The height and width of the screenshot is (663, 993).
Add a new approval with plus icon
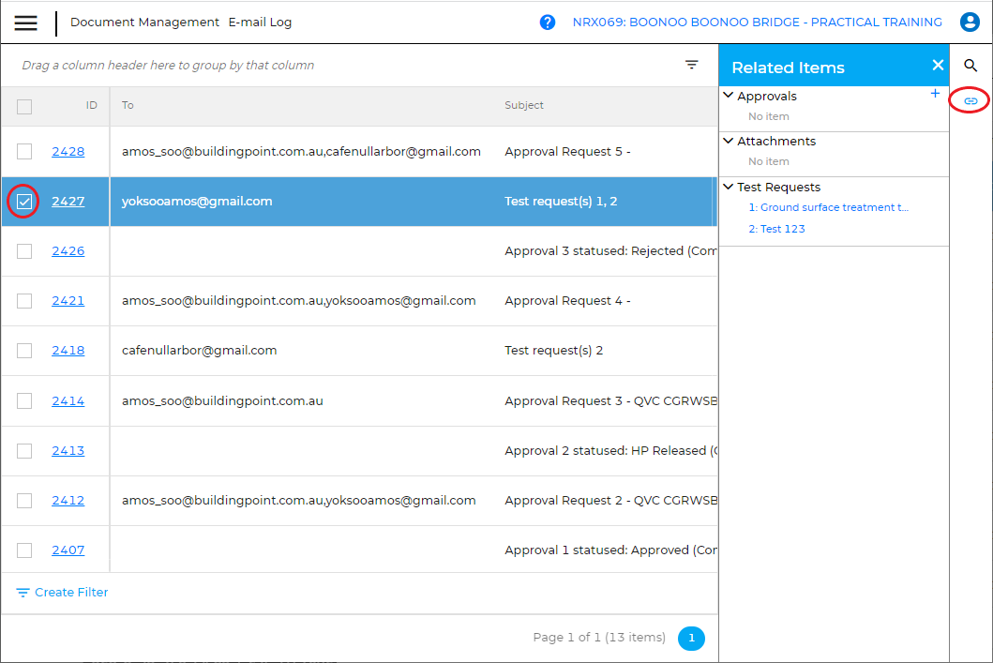pos(934,94)
